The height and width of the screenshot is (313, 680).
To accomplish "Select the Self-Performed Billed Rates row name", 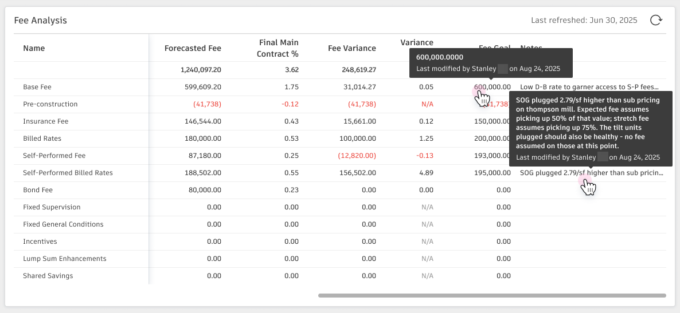I will click(68, 173).
